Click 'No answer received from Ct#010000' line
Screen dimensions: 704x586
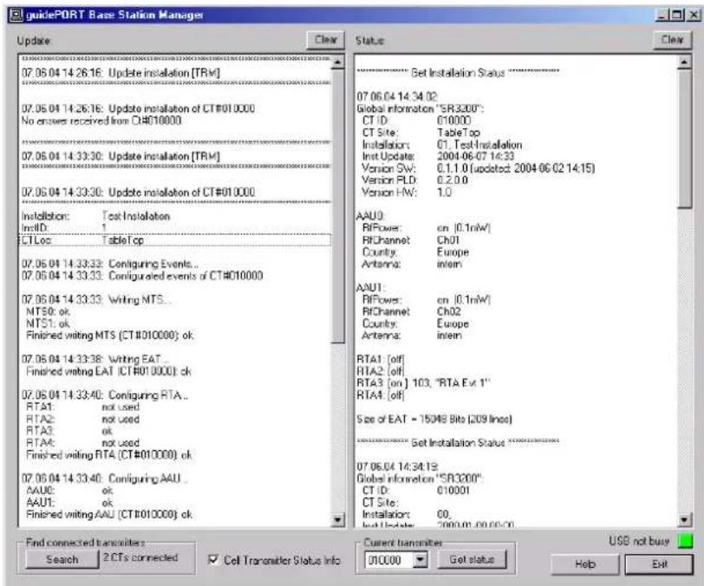pyautogui.click(x=101, y=120)
